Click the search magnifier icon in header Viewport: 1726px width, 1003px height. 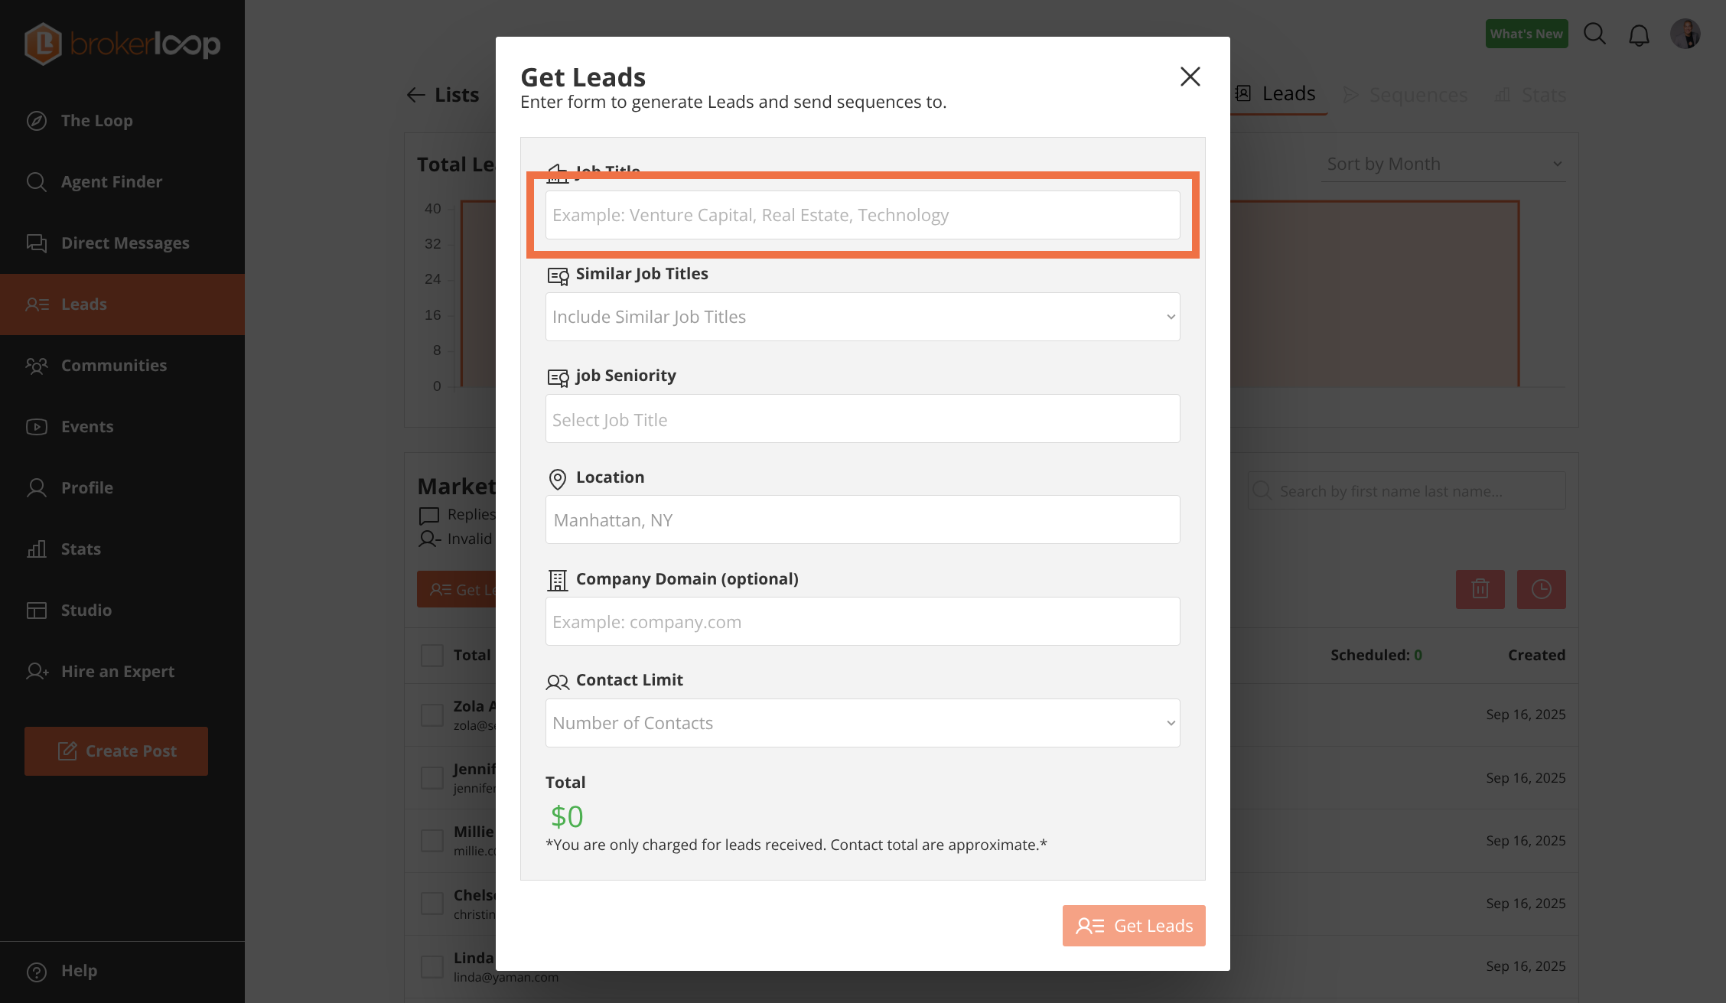[1594, 34]
